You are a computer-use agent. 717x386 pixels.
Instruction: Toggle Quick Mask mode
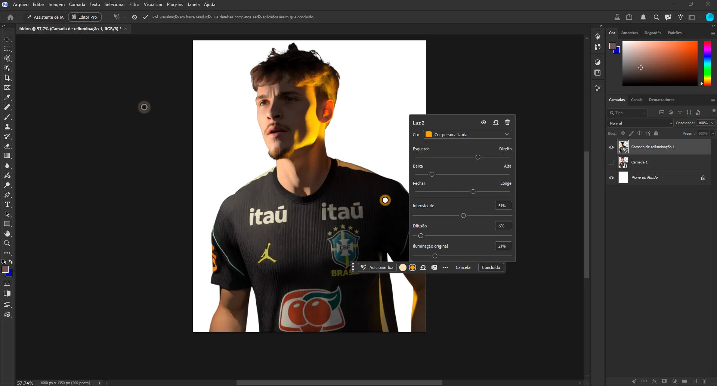[7, 284]
